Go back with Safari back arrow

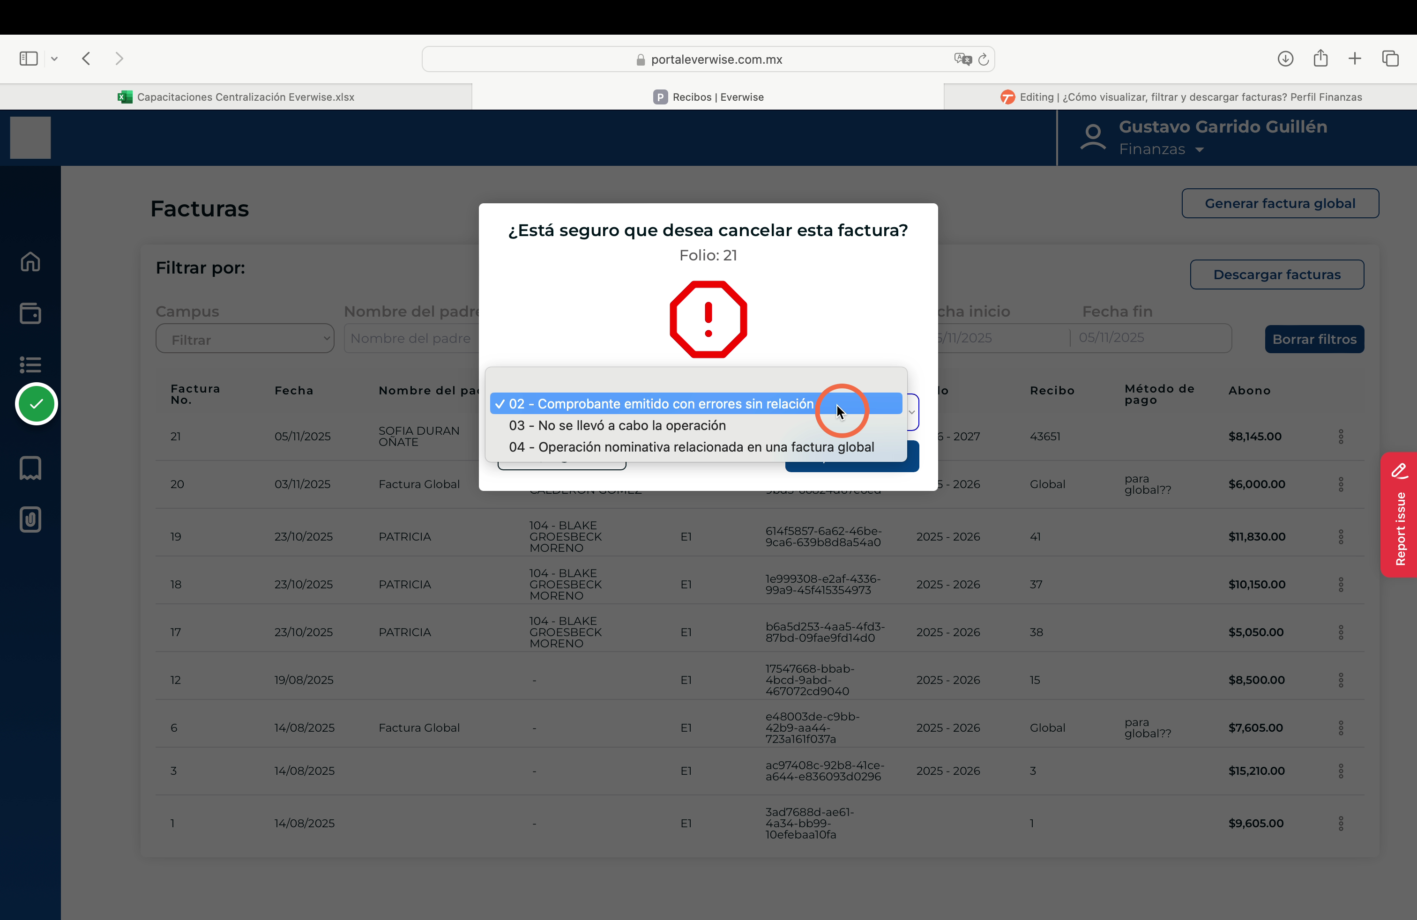[86, 58]
